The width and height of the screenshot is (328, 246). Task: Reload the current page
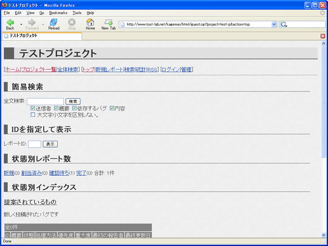click(x=53, y=22)
